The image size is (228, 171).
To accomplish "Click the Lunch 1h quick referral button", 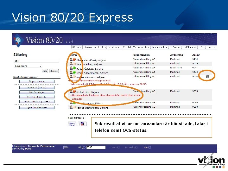I will coord(37,87).
